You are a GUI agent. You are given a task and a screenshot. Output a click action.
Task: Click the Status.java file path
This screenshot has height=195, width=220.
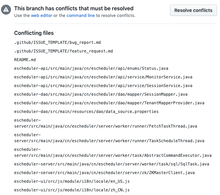[91, 68]
